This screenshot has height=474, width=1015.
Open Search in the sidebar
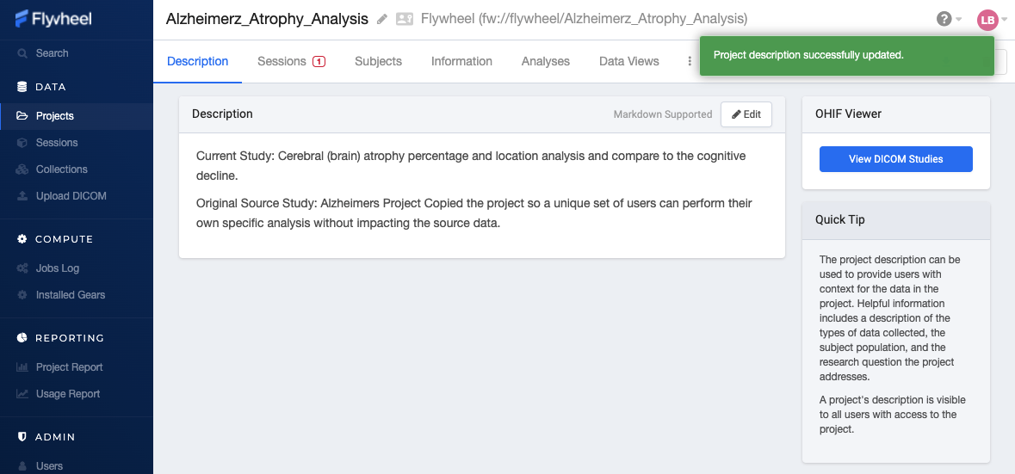click(x=52, y=53)
